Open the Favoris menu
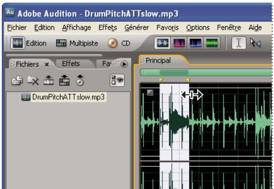274x189 pixels. pos(168,28)
